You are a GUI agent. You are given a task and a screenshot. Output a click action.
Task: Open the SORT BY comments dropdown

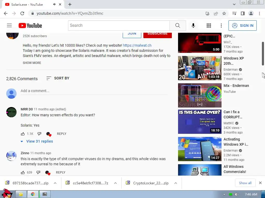(x=58, y=78)
